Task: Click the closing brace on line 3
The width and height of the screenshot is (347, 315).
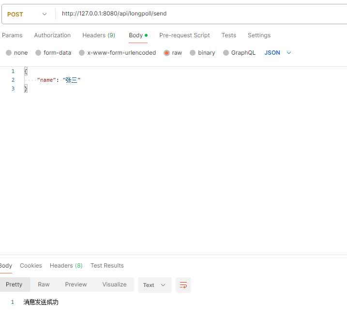Action: point(26,89)
